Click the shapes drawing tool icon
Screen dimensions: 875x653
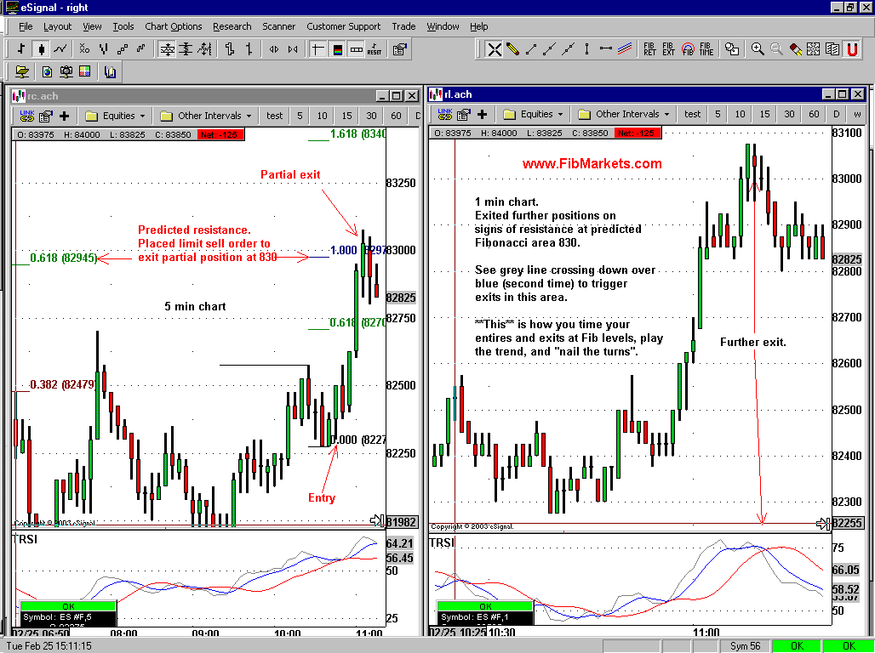pos(732,49)
